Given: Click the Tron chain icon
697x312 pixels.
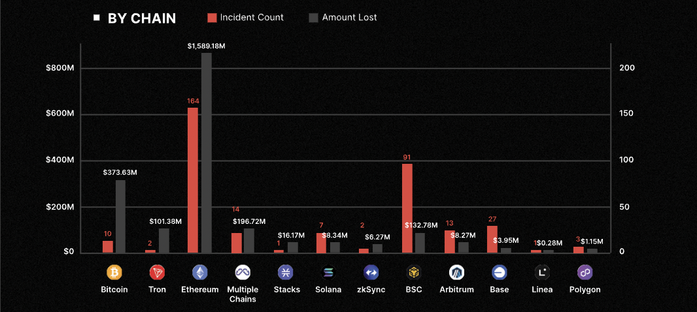Looking at the screenshot, I should [157, 272].
